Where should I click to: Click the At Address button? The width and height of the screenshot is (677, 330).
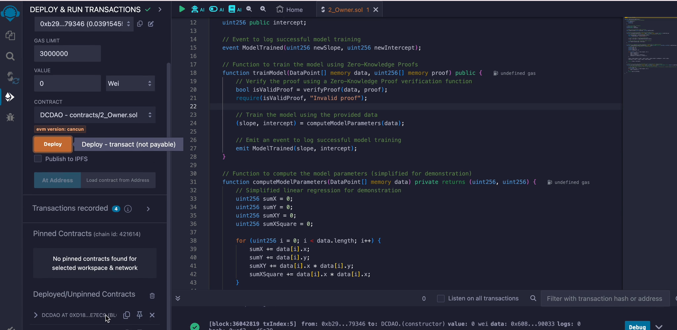coord(57,180)
